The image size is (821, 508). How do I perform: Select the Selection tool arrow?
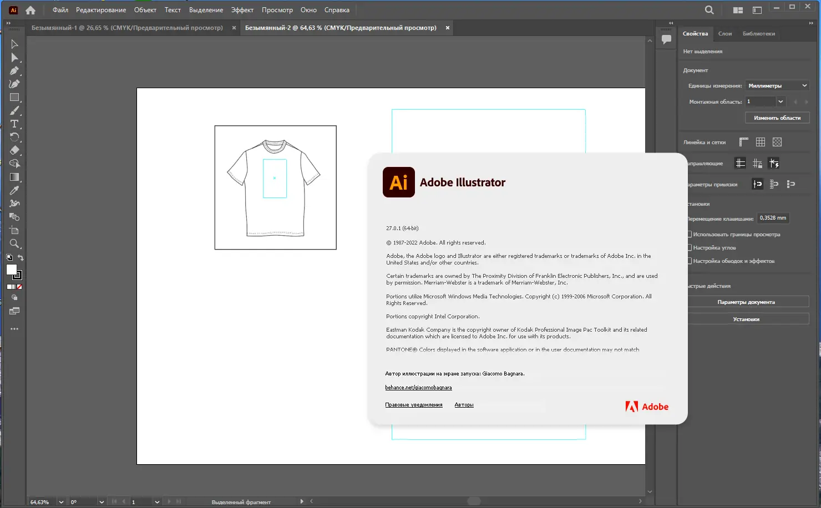pyautogui.click(x=14, y=44)
